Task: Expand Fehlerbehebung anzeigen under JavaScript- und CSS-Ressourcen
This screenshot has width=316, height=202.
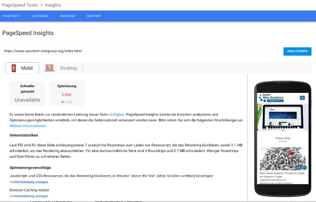Action: point(30,182)
